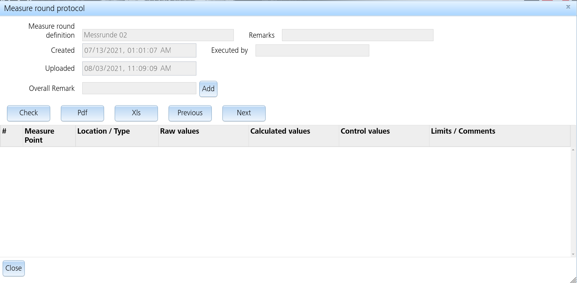The height and width of the screenshot is (283, 577).
Task: Click the Location / Type column header
Action: pyautogui.click(x=117, y=136)
